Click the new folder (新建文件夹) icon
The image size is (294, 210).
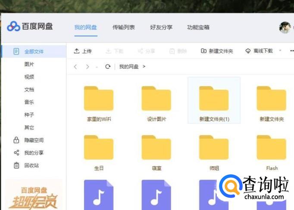(x=203, y=51)
